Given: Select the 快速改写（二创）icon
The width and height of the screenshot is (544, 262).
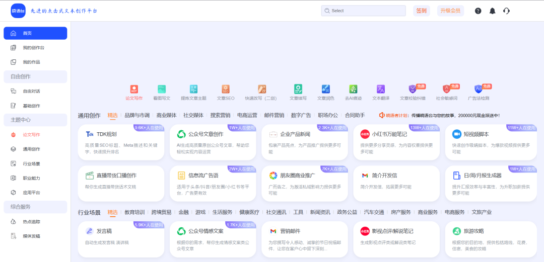Looking at the screenshot, I should point(262,89).
